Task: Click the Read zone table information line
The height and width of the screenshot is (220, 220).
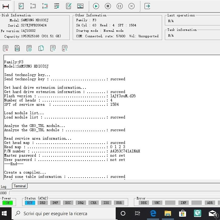Action: pos(65,177)
